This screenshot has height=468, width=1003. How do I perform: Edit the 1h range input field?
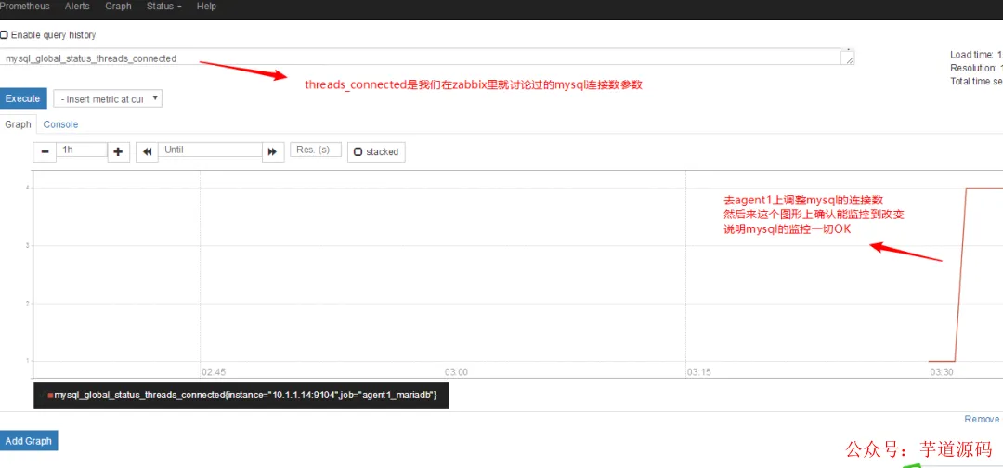point(82,149)
